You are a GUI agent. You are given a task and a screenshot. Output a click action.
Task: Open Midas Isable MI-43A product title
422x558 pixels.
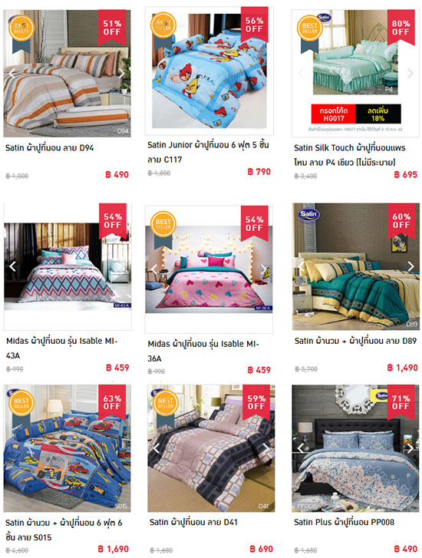pos(61,348)
